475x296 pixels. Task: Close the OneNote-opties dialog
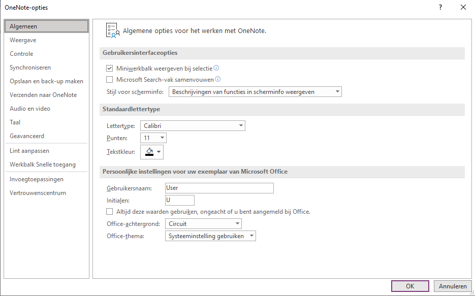(x=463, y=7)
